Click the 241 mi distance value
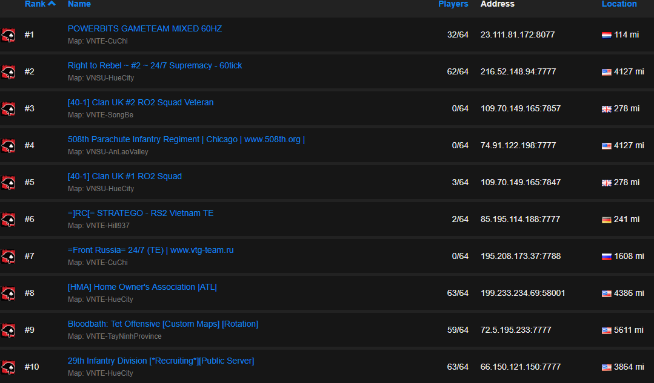The width and height of the screenshot is (654, 383). 627,220
